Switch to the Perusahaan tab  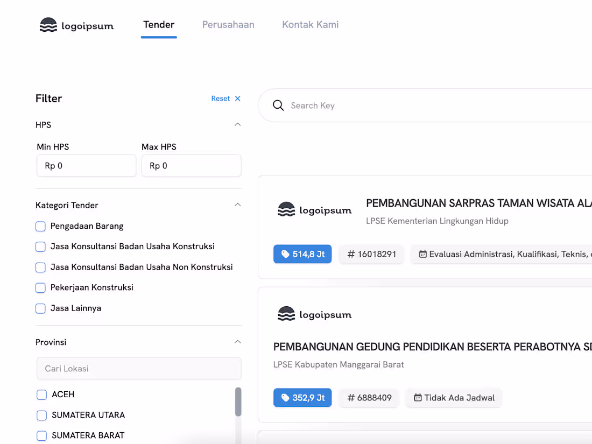tap(228, 24)
